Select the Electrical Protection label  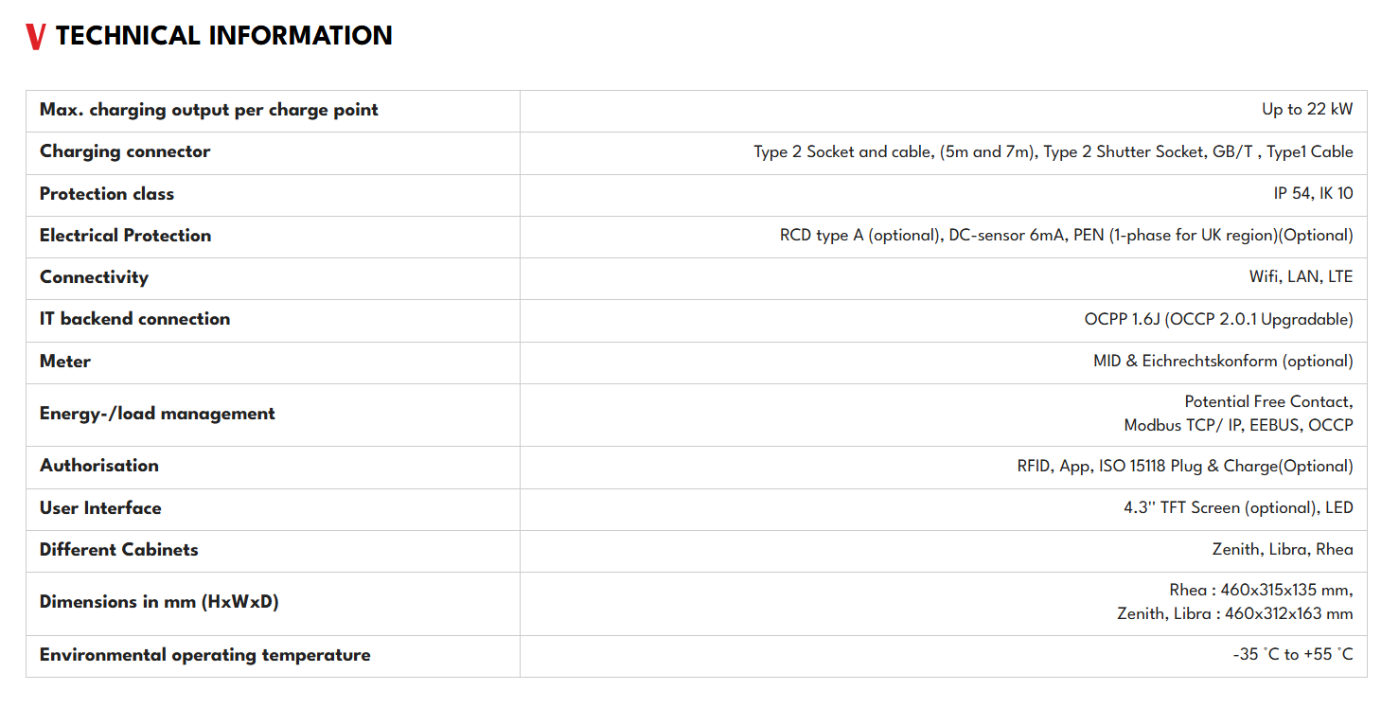coord(125,235)
